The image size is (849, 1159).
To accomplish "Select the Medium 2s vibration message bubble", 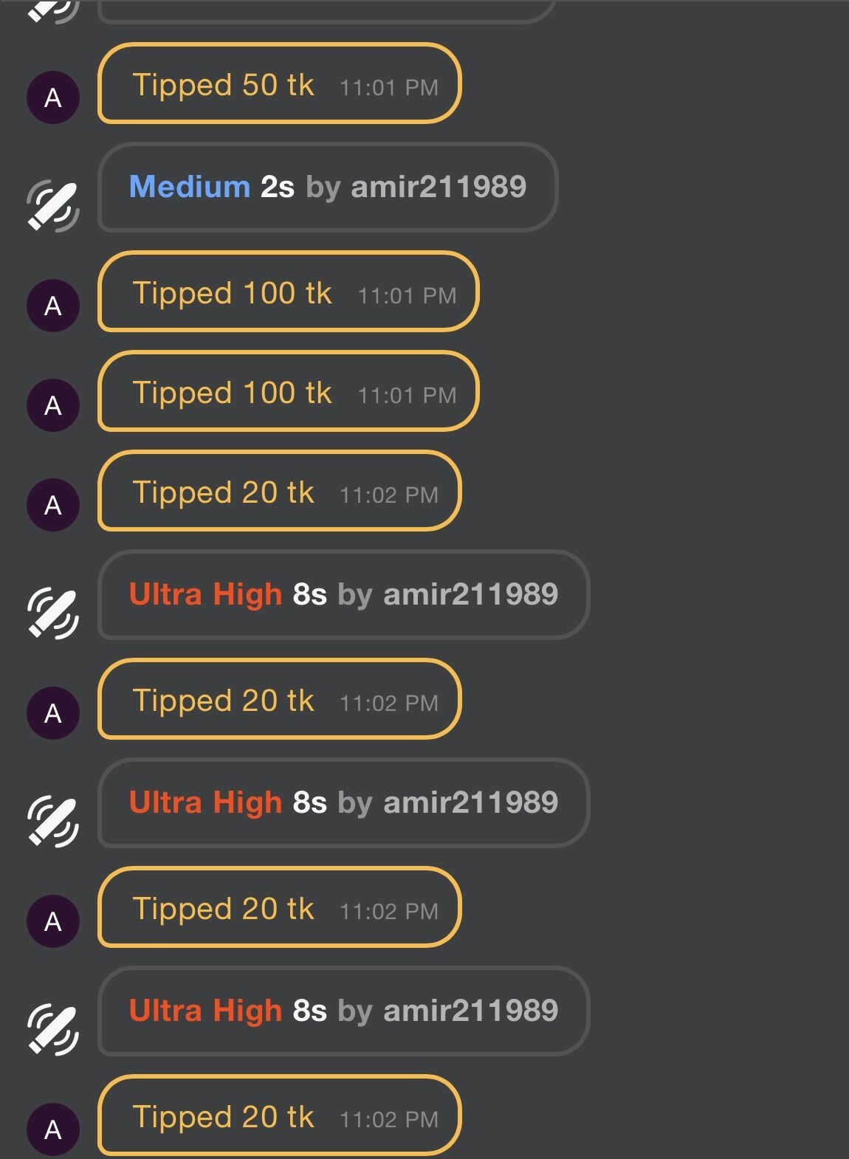I will [x=327, y=188].
